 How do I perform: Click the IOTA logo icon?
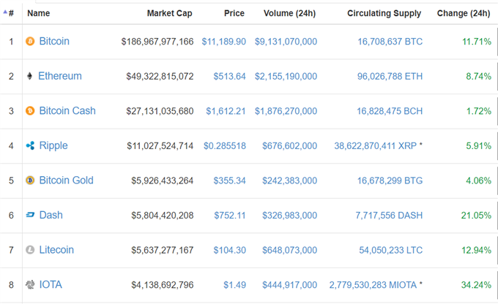coord(30,285)
